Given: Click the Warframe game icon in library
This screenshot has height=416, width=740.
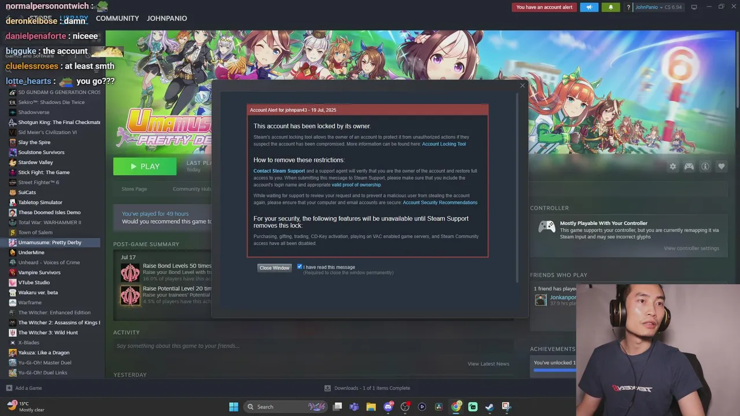Looking at the screenshot, I should tap(13, 302).
